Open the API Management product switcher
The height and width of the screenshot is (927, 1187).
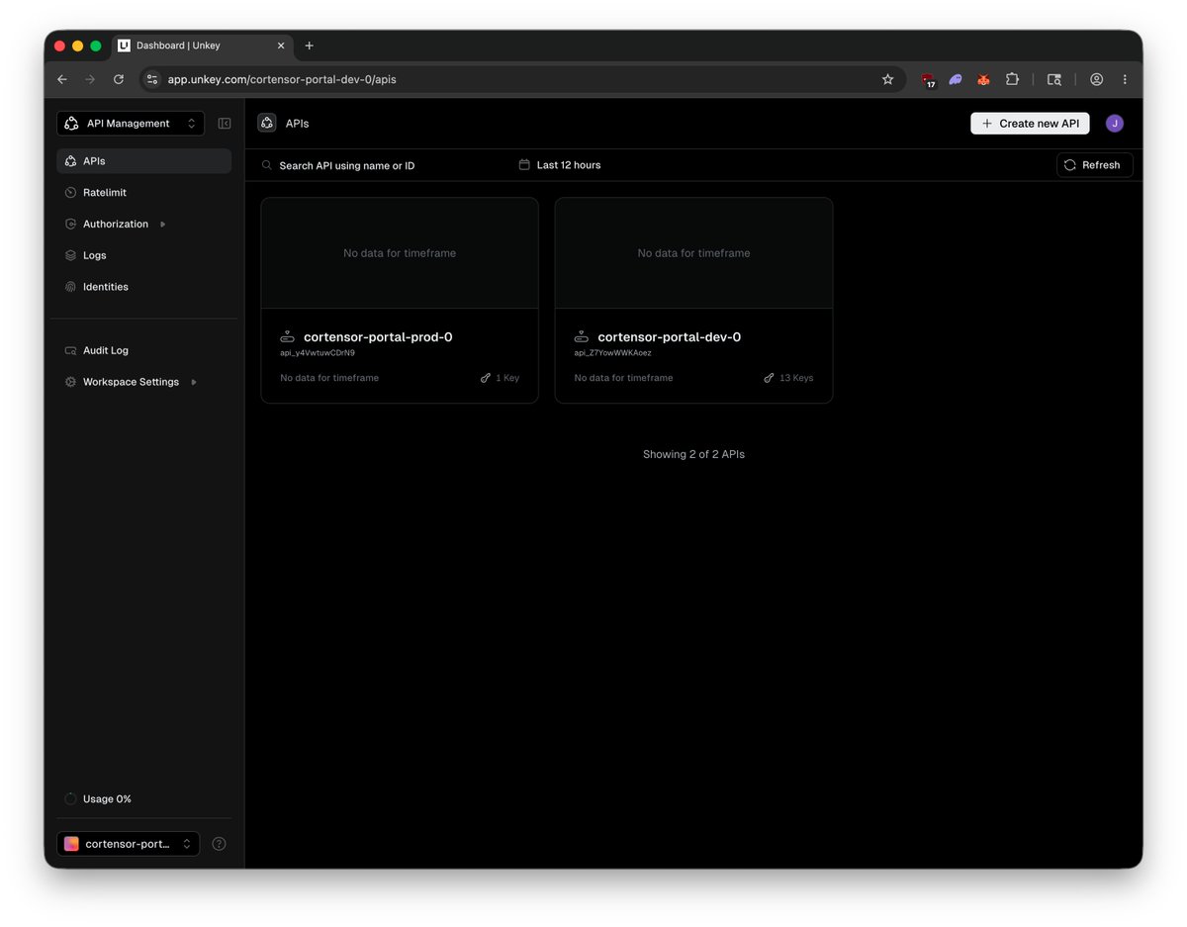pos(131,124)
